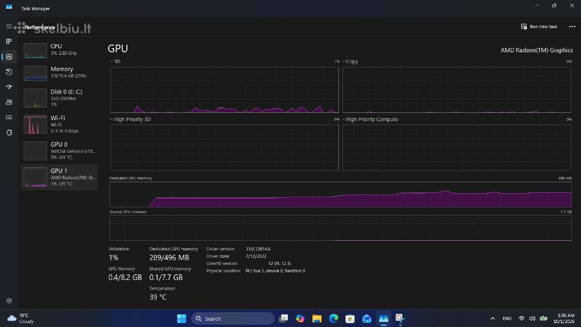Click the 0.4/8.2 GB GPU Memory value
This screenshot has height=327, width=581.
(x=125, y=278)
